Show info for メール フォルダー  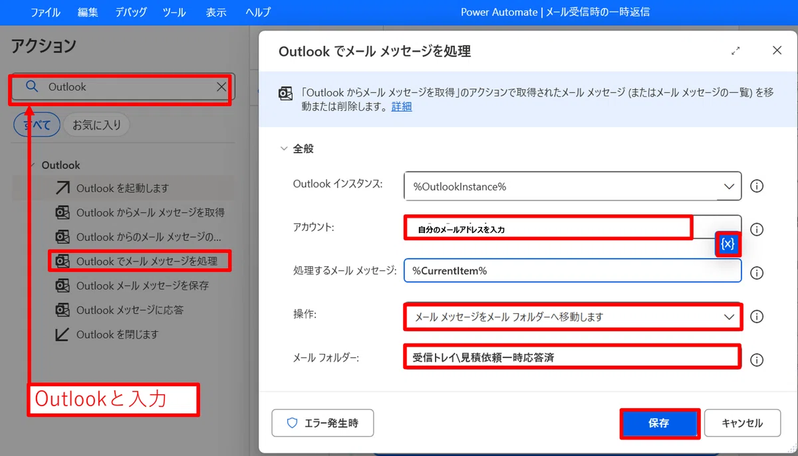coord(756,360)
